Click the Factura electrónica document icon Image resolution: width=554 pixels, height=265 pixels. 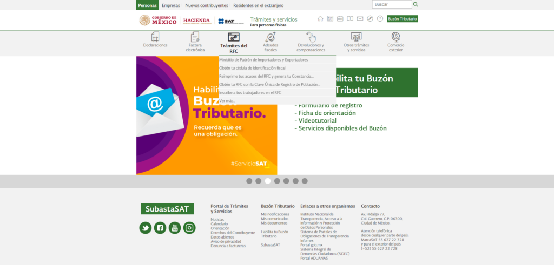point(195,37)
